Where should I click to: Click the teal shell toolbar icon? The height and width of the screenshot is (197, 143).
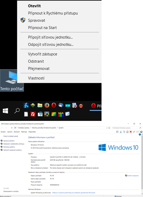point(141,132)
